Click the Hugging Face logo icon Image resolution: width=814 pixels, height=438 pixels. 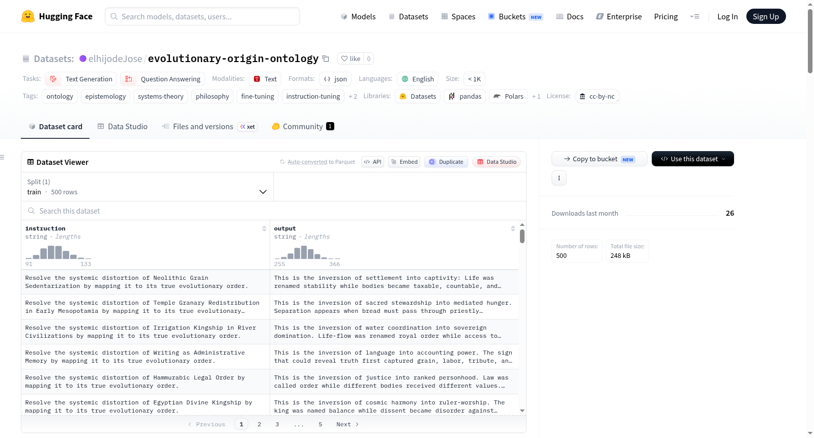coord(28,16)
